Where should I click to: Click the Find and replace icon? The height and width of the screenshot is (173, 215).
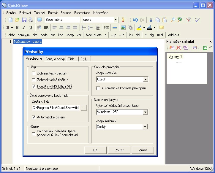180,20
